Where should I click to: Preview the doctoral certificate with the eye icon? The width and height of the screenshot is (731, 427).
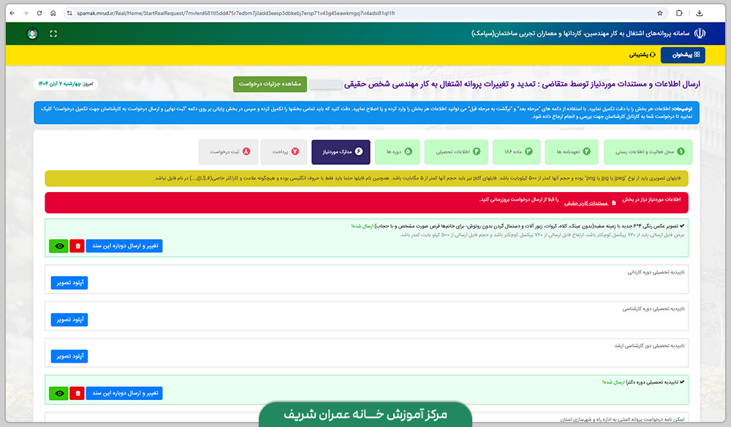click(58, 393)
